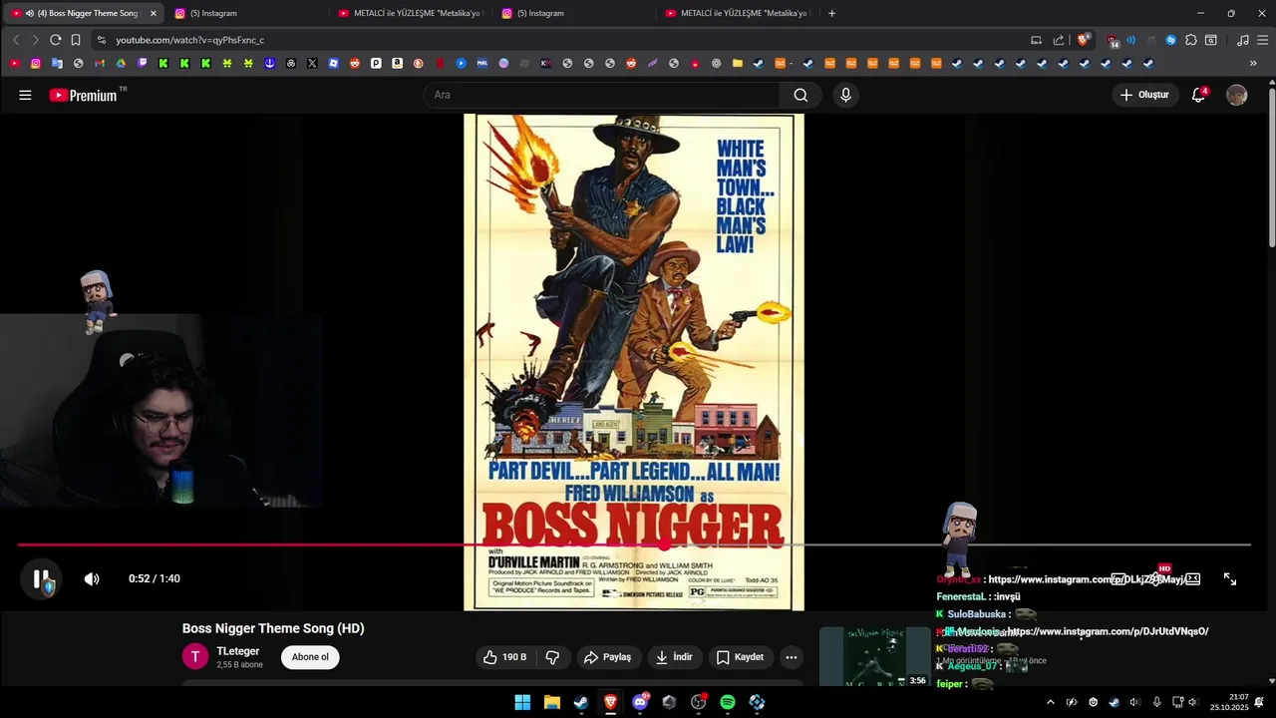1276x718 pixels.
Task: Bookmark this page in the address bar
Action: click(x=76, y=40)
